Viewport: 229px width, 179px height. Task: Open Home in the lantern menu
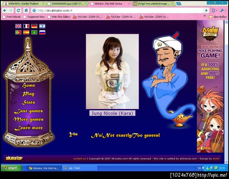29,85
